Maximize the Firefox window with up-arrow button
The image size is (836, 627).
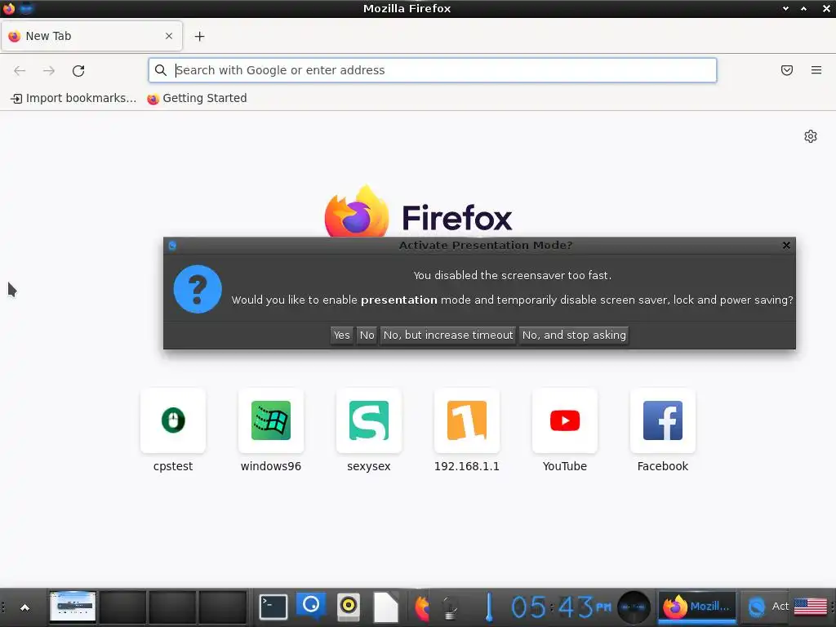coord(803,8)
